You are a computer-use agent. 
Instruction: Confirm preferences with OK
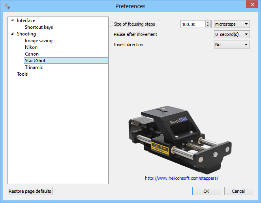coord(207,191)
